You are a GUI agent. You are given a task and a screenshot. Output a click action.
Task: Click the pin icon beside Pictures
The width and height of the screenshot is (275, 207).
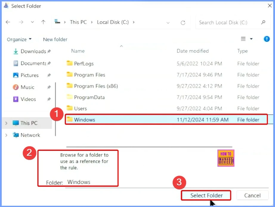coord(49,75)
